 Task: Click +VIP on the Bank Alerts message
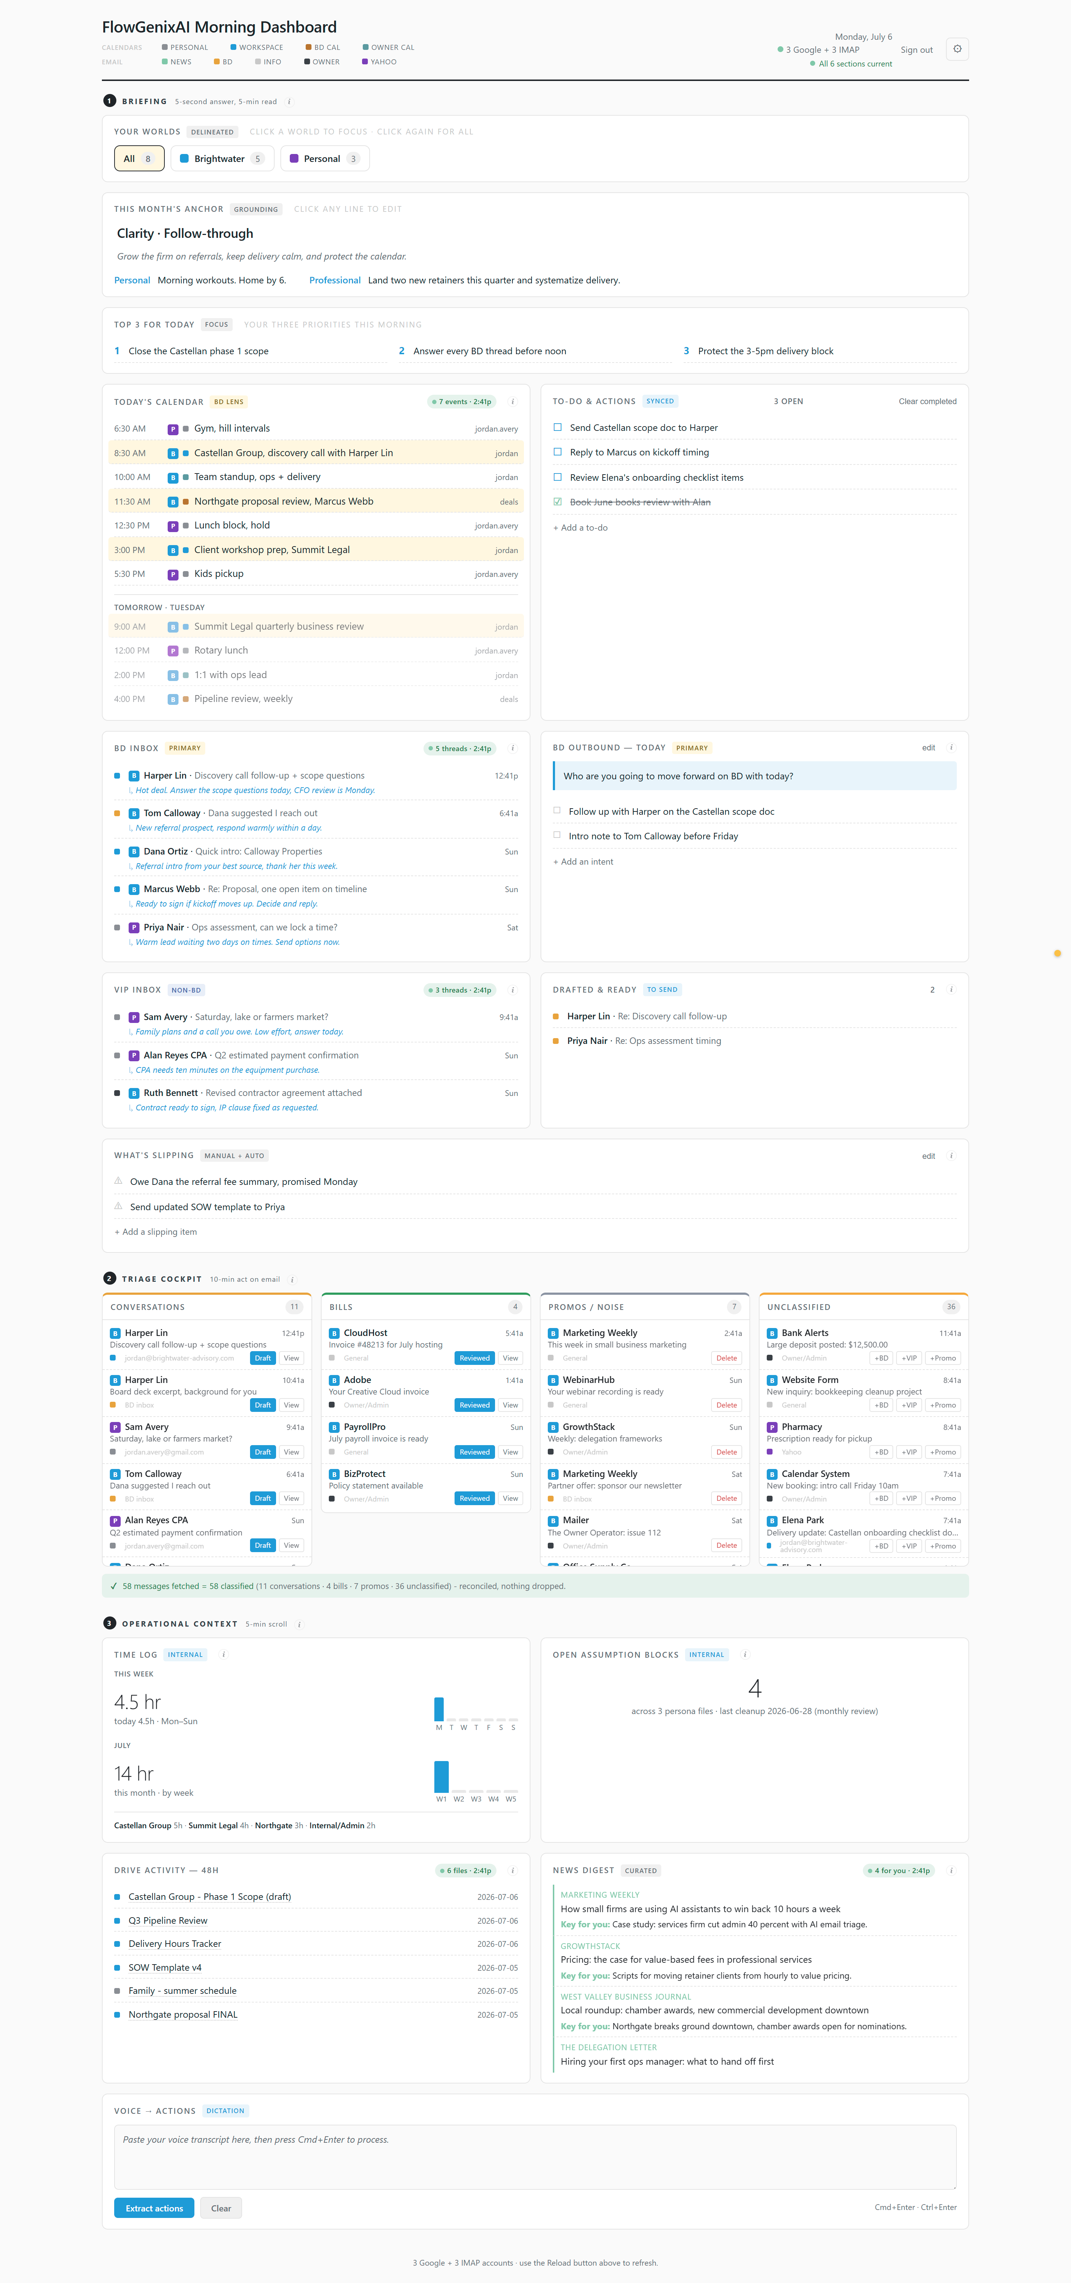909,1358
